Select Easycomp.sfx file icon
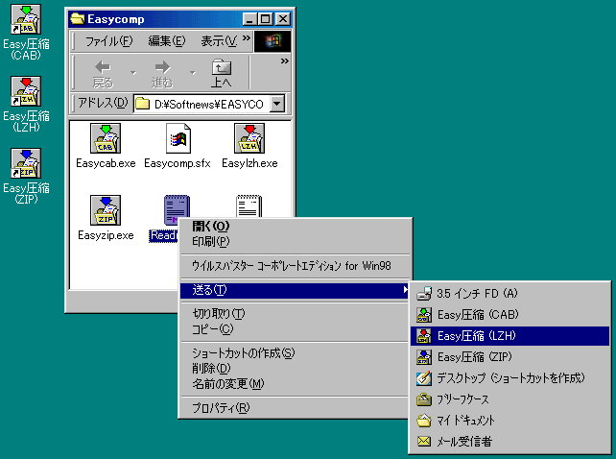 click(x=178, y=138)
